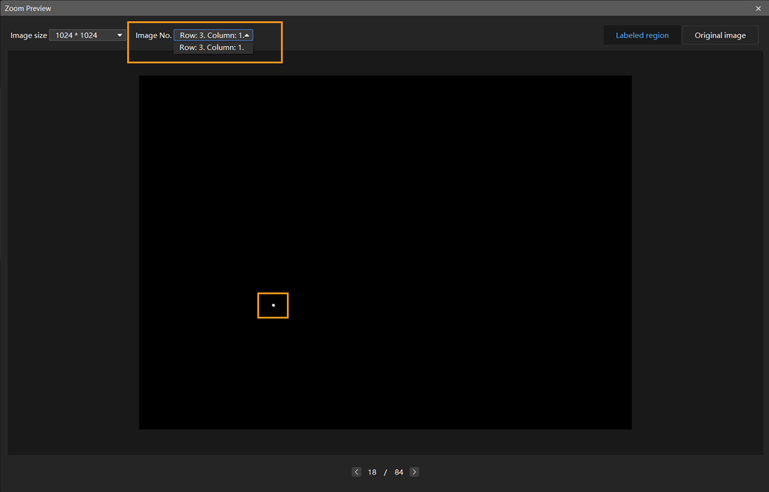Switch to Original image view
This screenshot has height=492, width=769.
point(720,36)
